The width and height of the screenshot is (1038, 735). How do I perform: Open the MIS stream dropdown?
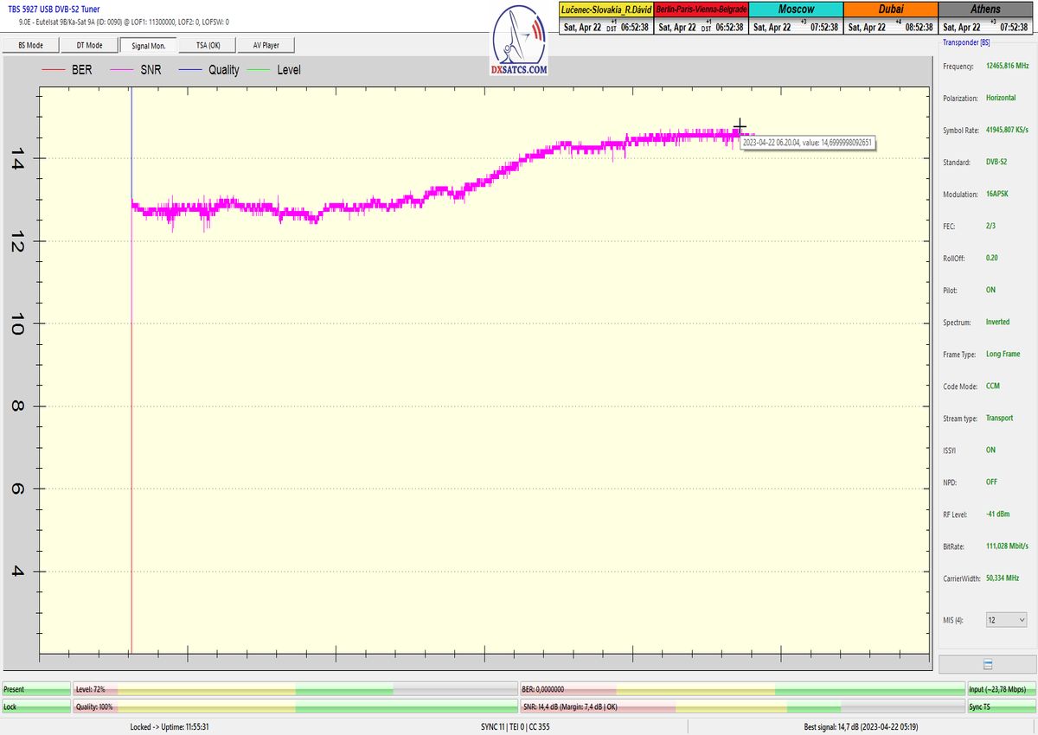pos(1006,620)
